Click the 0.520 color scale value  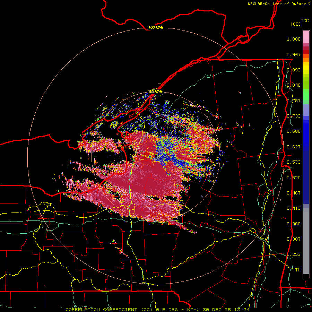coord(294,178)
